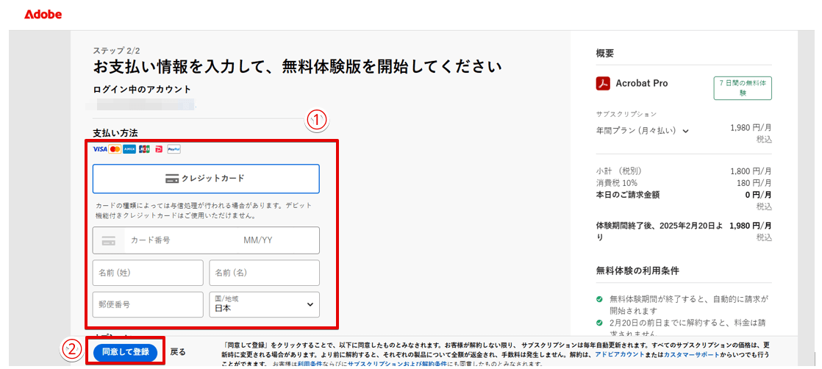
Task: Click the PayPal logo icon
Action: click(174, 149)
